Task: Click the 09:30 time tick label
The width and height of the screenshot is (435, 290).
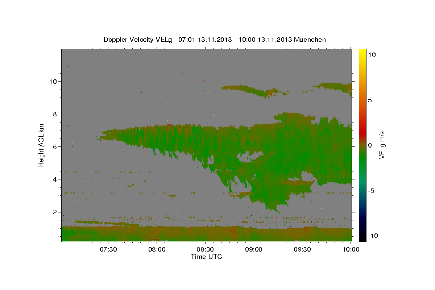Action: pyautogui.click(x=302, y=249)
